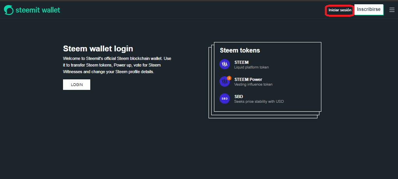This screenshot has width=398, height=179.
Task: Click the Iniciar sesión link
Action: pos(340,10)
